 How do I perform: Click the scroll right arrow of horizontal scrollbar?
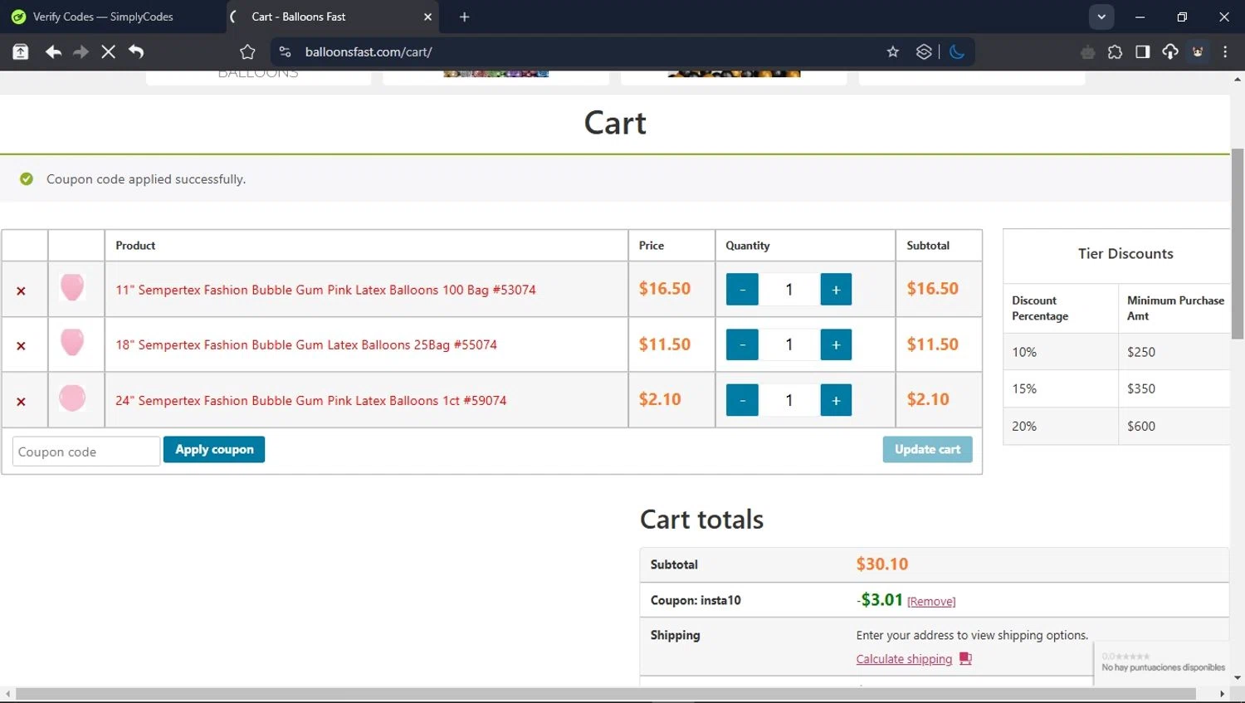click(1222, 694)
